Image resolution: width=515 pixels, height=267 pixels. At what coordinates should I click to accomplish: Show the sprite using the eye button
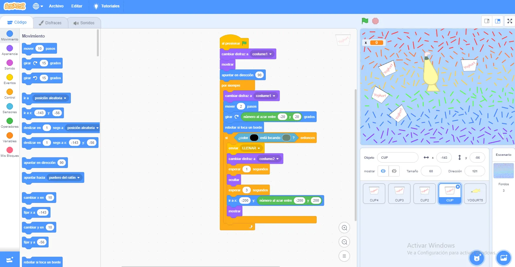pos(383,171)
